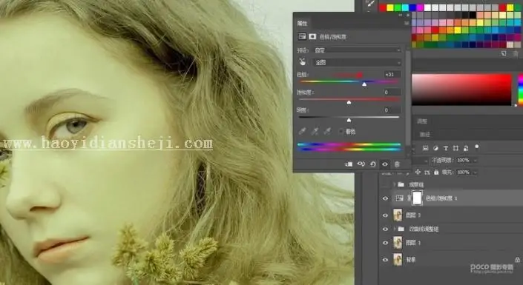Expand the top group folder in Layers

[394, 184]
